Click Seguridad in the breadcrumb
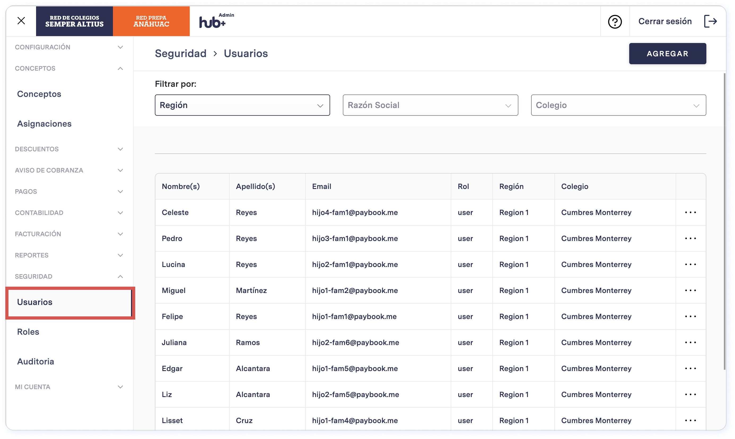The height and width of the screenshot is (439, 735). click(181, 54)
